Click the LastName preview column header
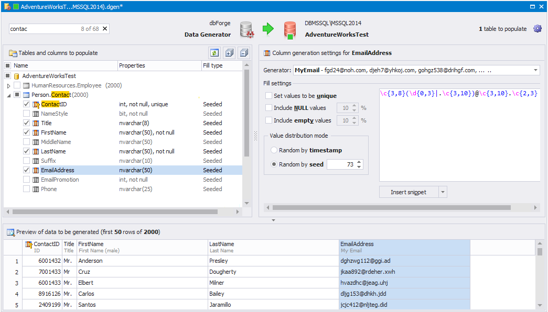The height and width of the screenshot is (312, 548). (x=273, y=247)
